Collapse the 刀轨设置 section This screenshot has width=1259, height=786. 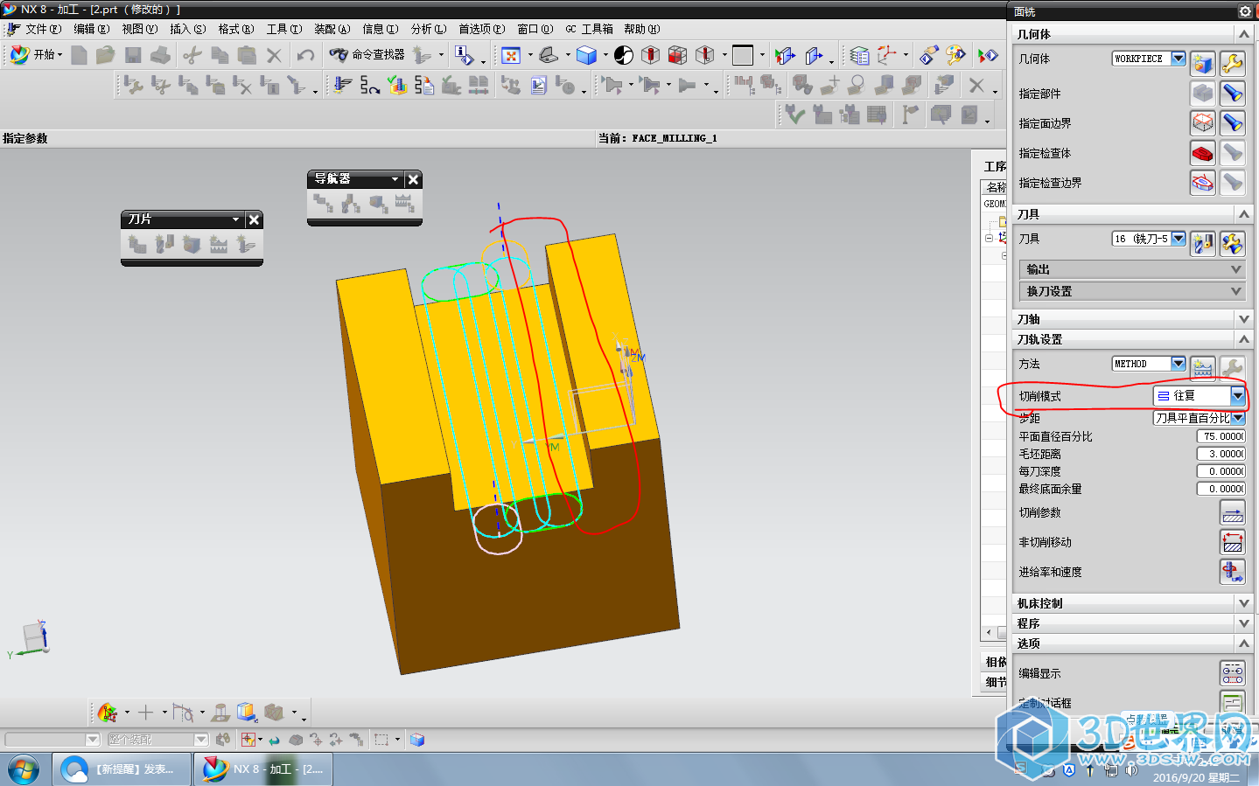(1132, 339)
